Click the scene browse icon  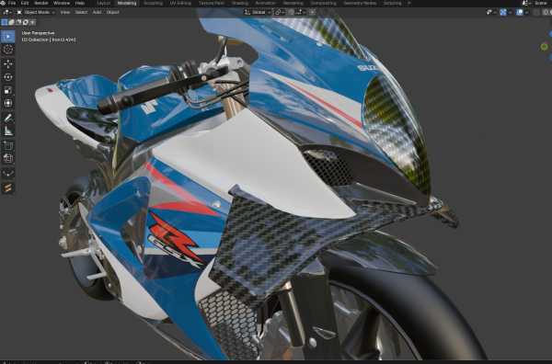tap(526, 3)
